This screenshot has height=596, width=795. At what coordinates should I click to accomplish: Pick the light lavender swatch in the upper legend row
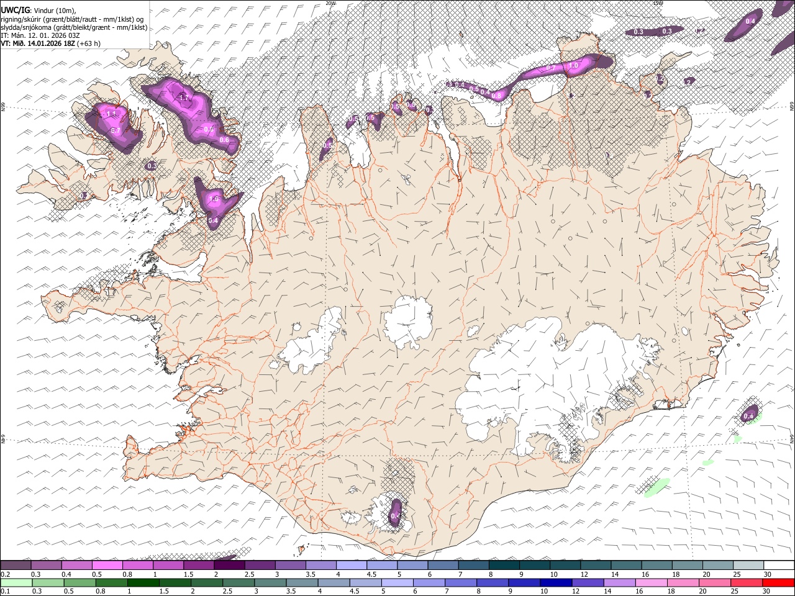(x=352, y=565)
